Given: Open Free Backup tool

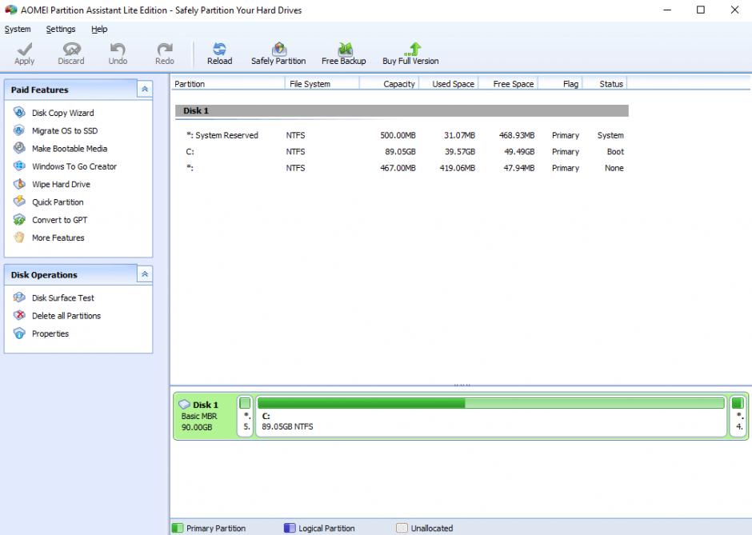Looking at the screenshot, I should [x=343, y=54].
